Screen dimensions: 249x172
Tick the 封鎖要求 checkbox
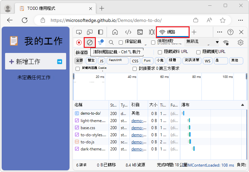tap(135, 69)
